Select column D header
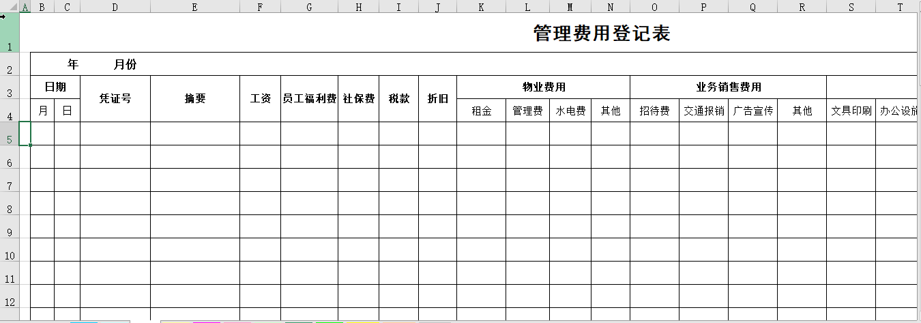Viewport: 921px width, 323px height. pyautogui.click(x=115, y=7)
